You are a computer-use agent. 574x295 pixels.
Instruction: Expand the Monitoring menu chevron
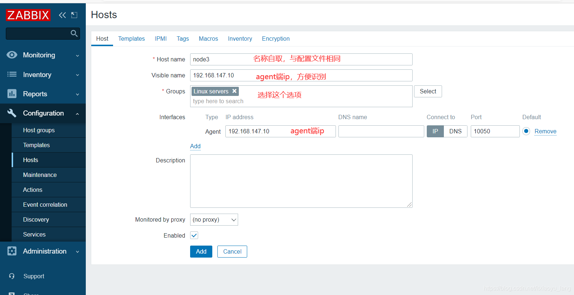[x=77, y=56]
